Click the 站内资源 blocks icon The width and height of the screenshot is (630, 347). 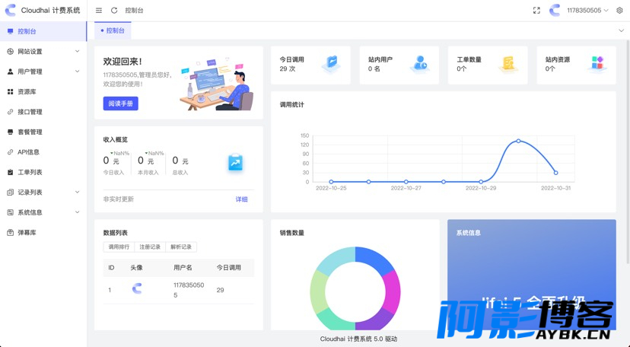click(597, 64)
